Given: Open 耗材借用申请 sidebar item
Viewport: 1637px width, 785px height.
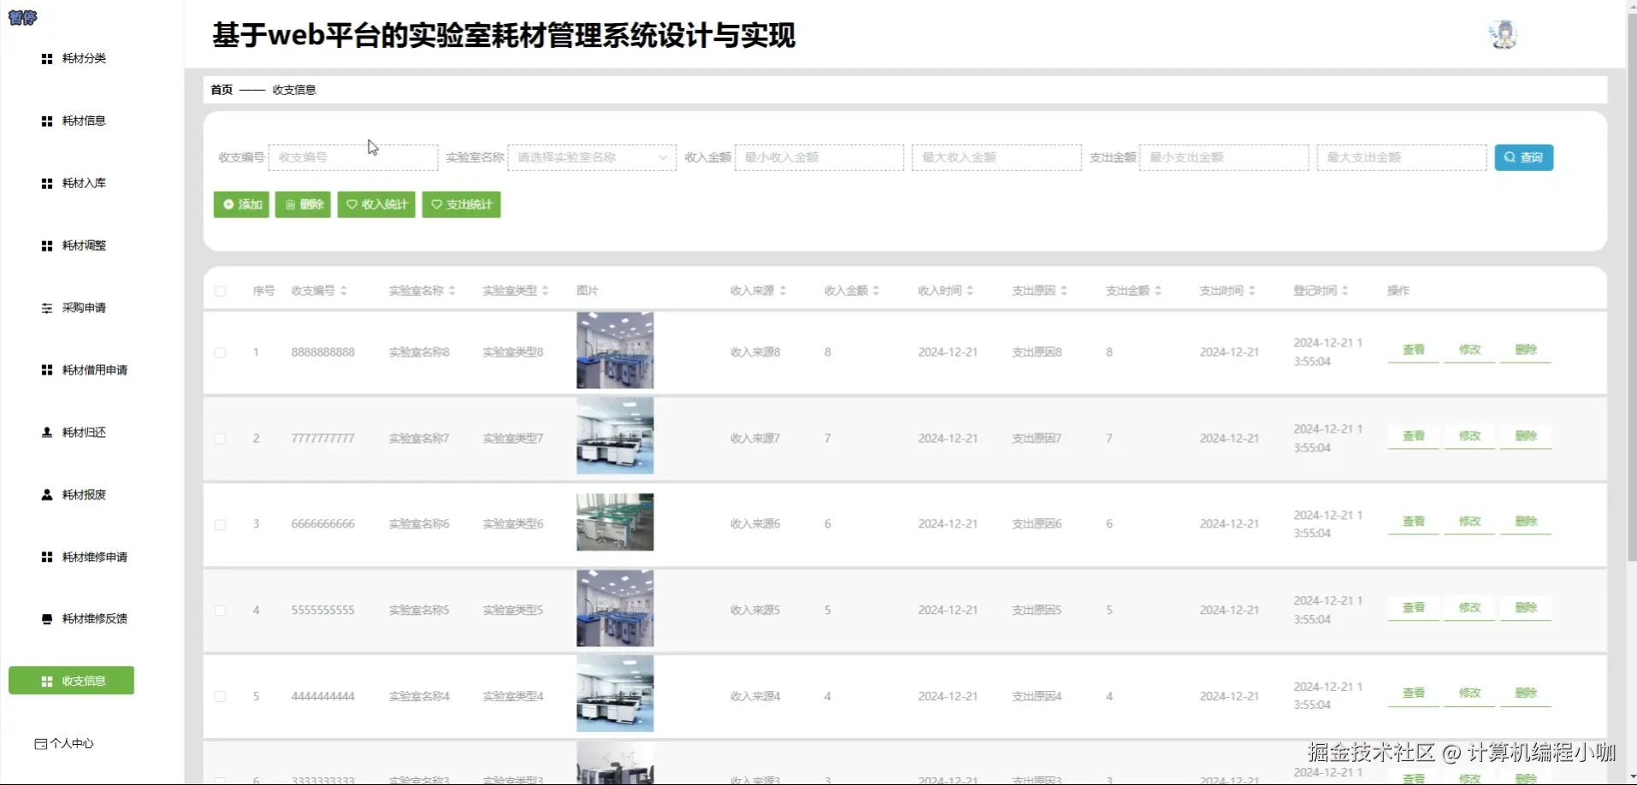Looking at the screenshot, I should 84,370.
